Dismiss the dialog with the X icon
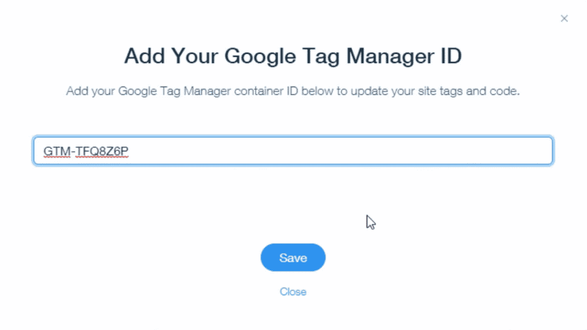The image size is (587, 330). [564, 18]
